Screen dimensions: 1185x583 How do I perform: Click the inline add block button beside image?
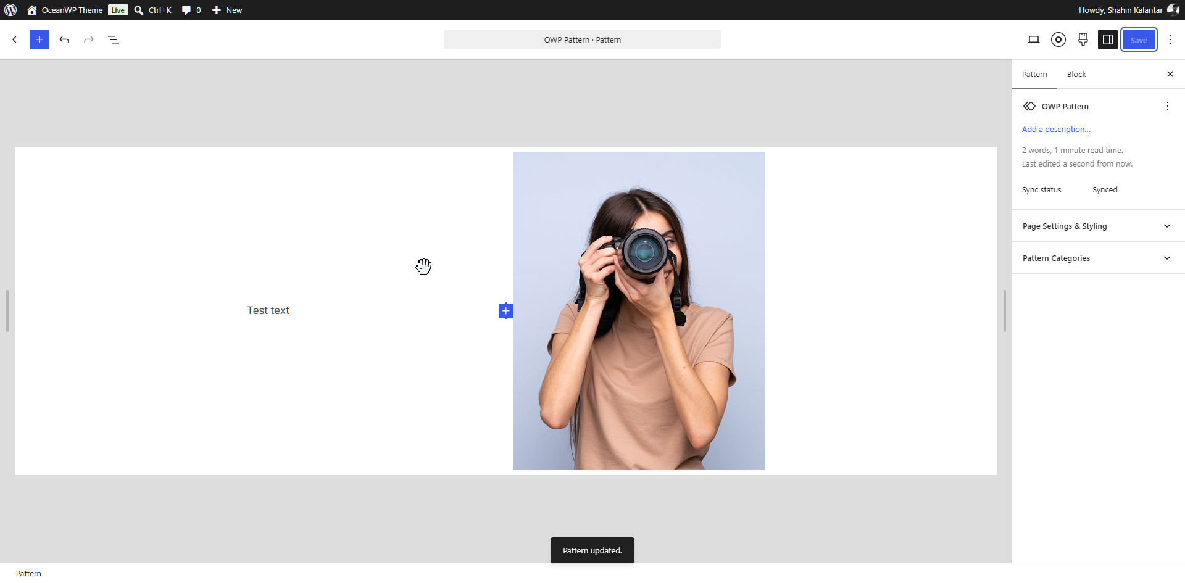pyautogui.click(x=506, y=310)
